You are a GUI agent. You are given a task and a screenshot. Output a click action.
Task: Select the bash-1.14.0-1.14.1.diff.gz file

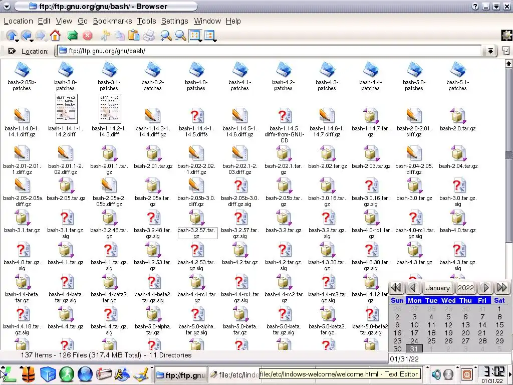click(22, 123)
